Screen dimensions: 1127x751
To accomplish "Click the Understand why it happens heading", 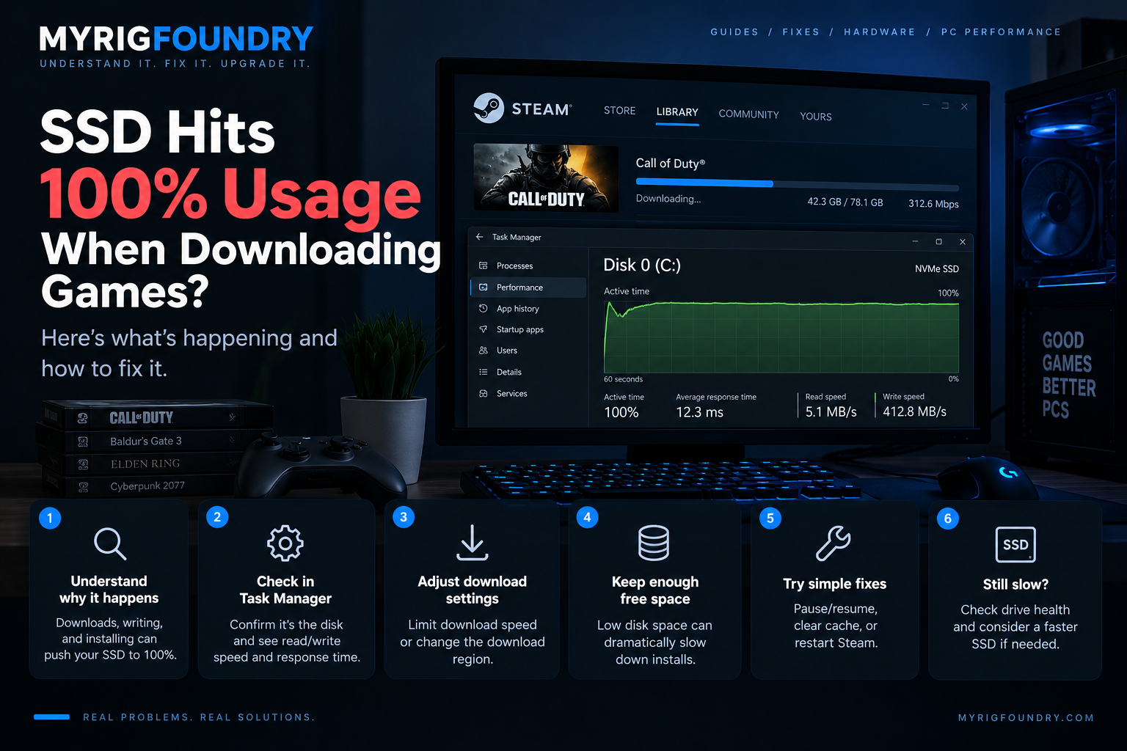I will pyautogui.click(x=109, y=590).
